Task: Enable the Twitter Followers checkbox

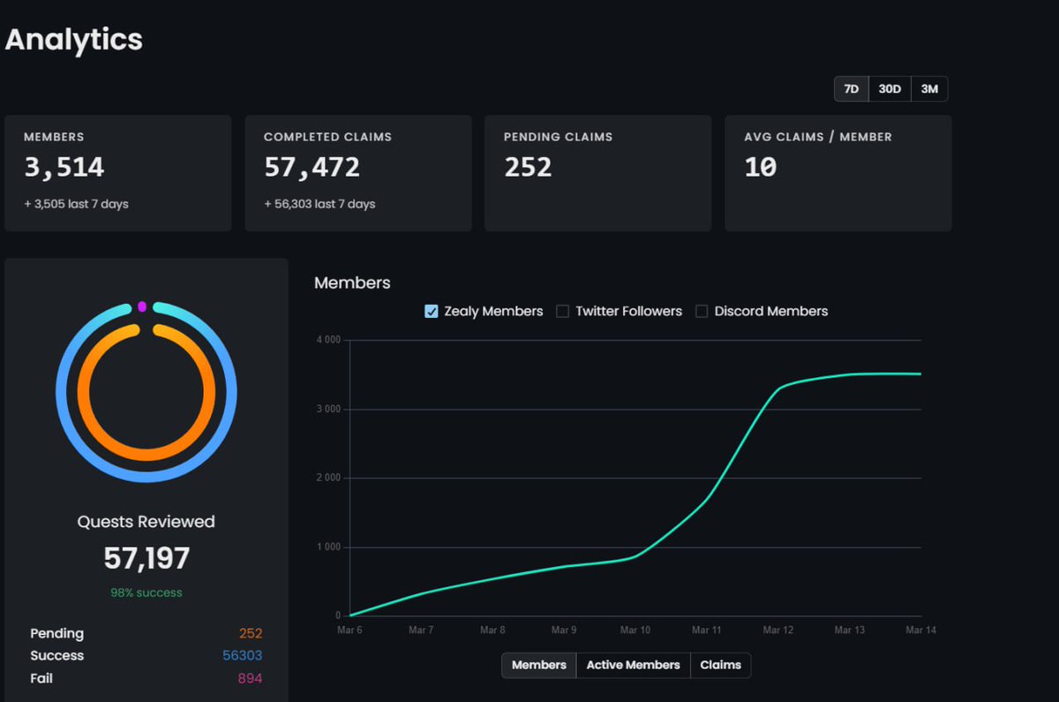Action: pos(562,311)
